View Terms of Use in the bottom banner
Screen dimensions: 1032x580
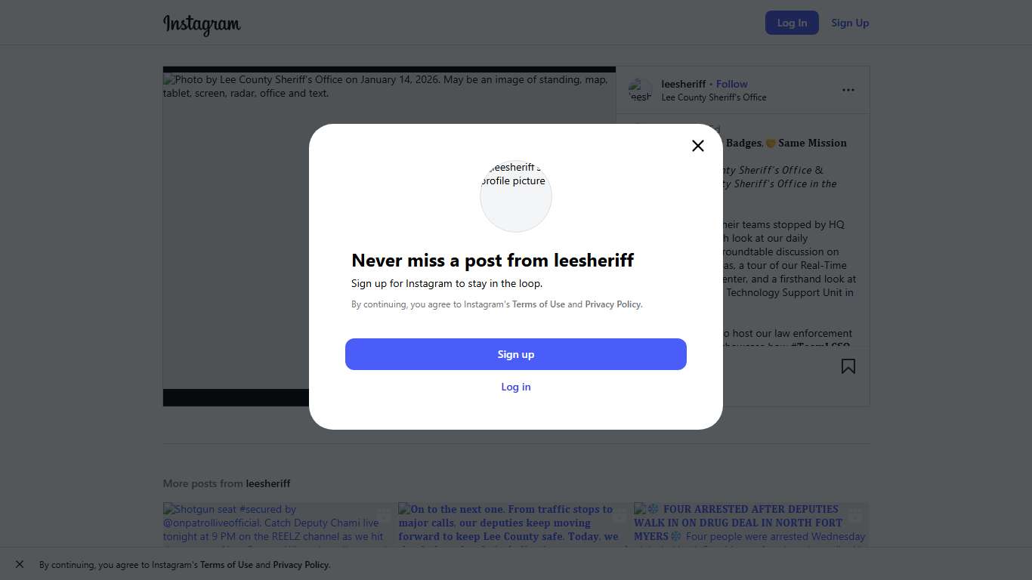point(227,565)
